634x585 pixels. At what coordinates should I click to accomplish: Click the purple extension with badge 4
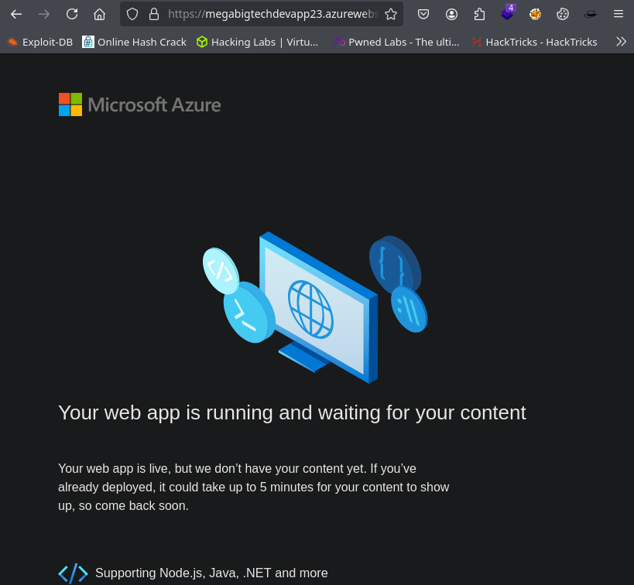[x=507, y=14]
